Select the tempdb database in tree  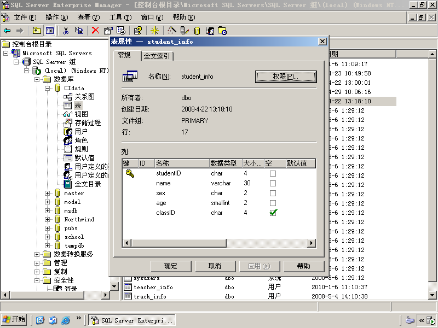pos(74,245)
